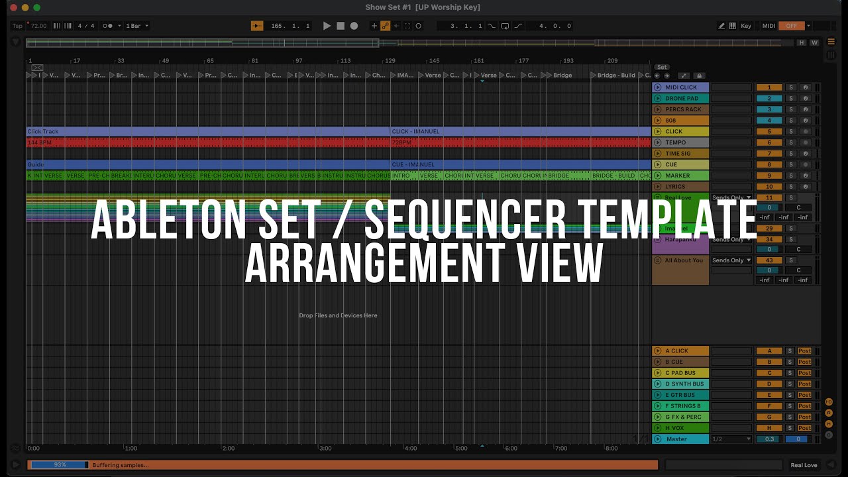848x477 pixels.
Task: Arm the LYRICS track for recording
Action: (x=805, y=187)
